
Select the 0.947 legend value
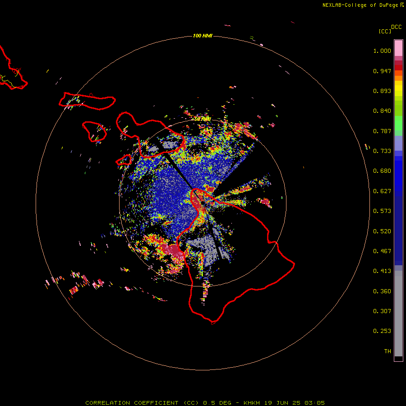pos(382,71)
